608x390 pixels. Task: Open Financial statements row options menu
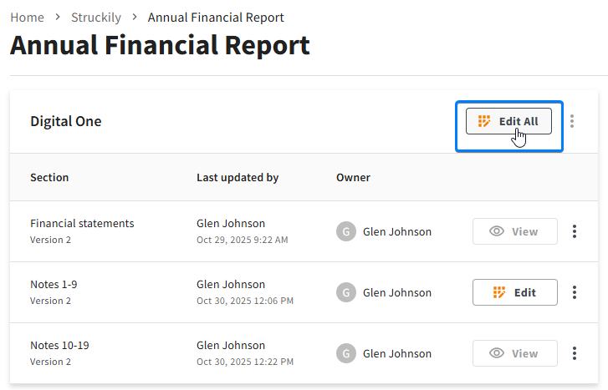pos(575,231)
